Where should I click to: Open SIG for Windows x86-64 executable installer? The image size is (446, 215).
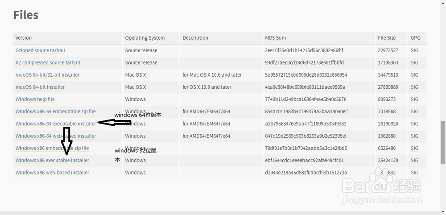coord(414,124)
